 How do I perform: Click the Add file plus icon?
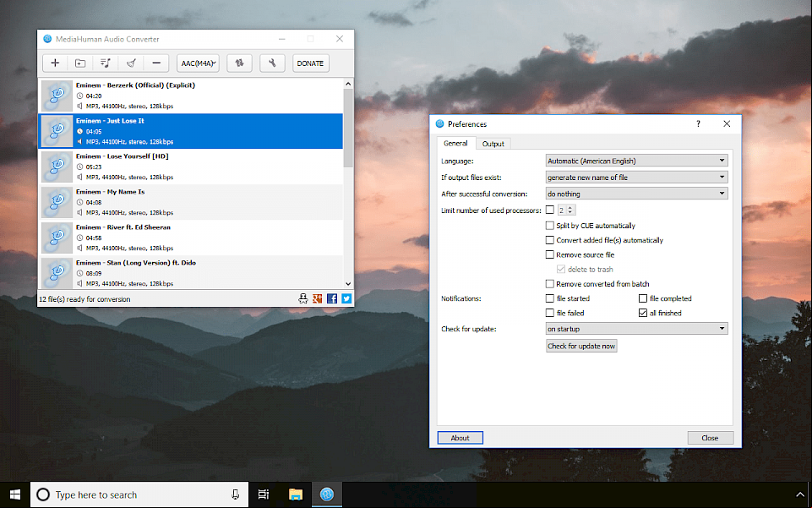[55, 63]
